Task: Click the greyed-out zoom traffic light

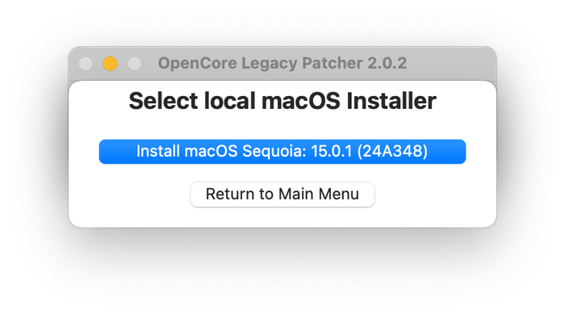Action: coord(135,64)
